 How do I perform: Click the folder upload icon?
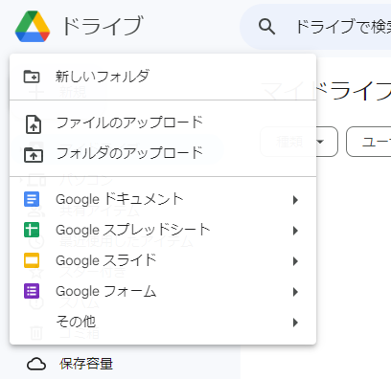coord(34,155)
